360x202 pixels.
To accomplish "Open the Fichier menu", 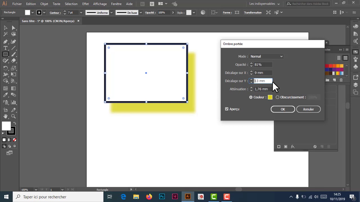I will (17, 4).
